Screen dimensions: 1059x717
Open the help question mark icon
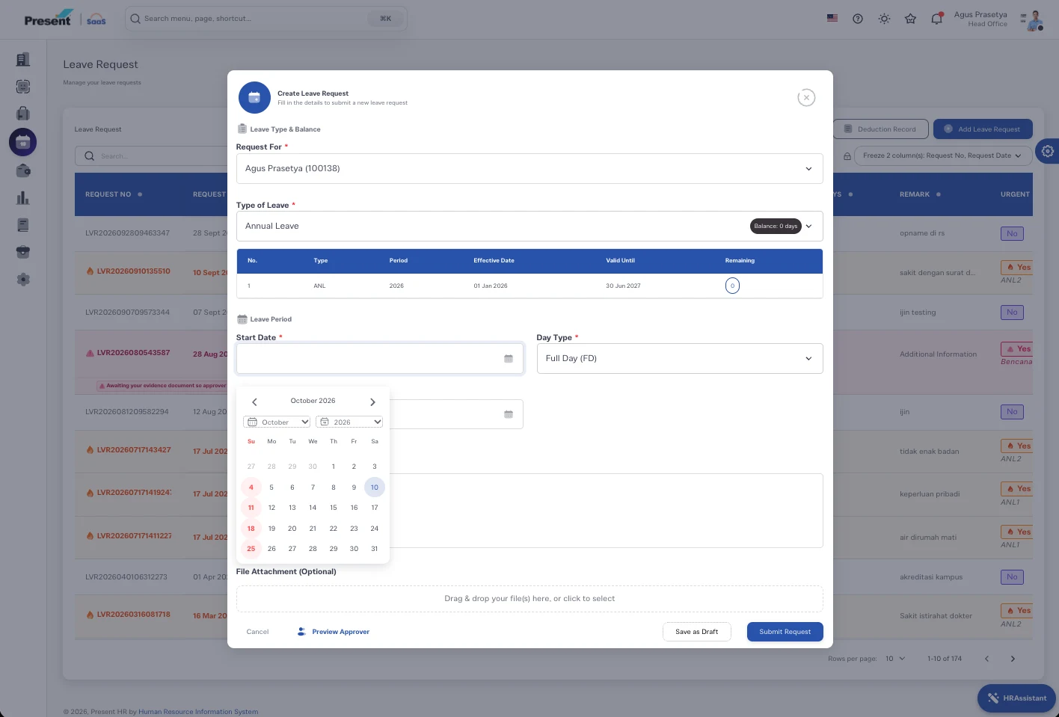[x=858, y=19]
